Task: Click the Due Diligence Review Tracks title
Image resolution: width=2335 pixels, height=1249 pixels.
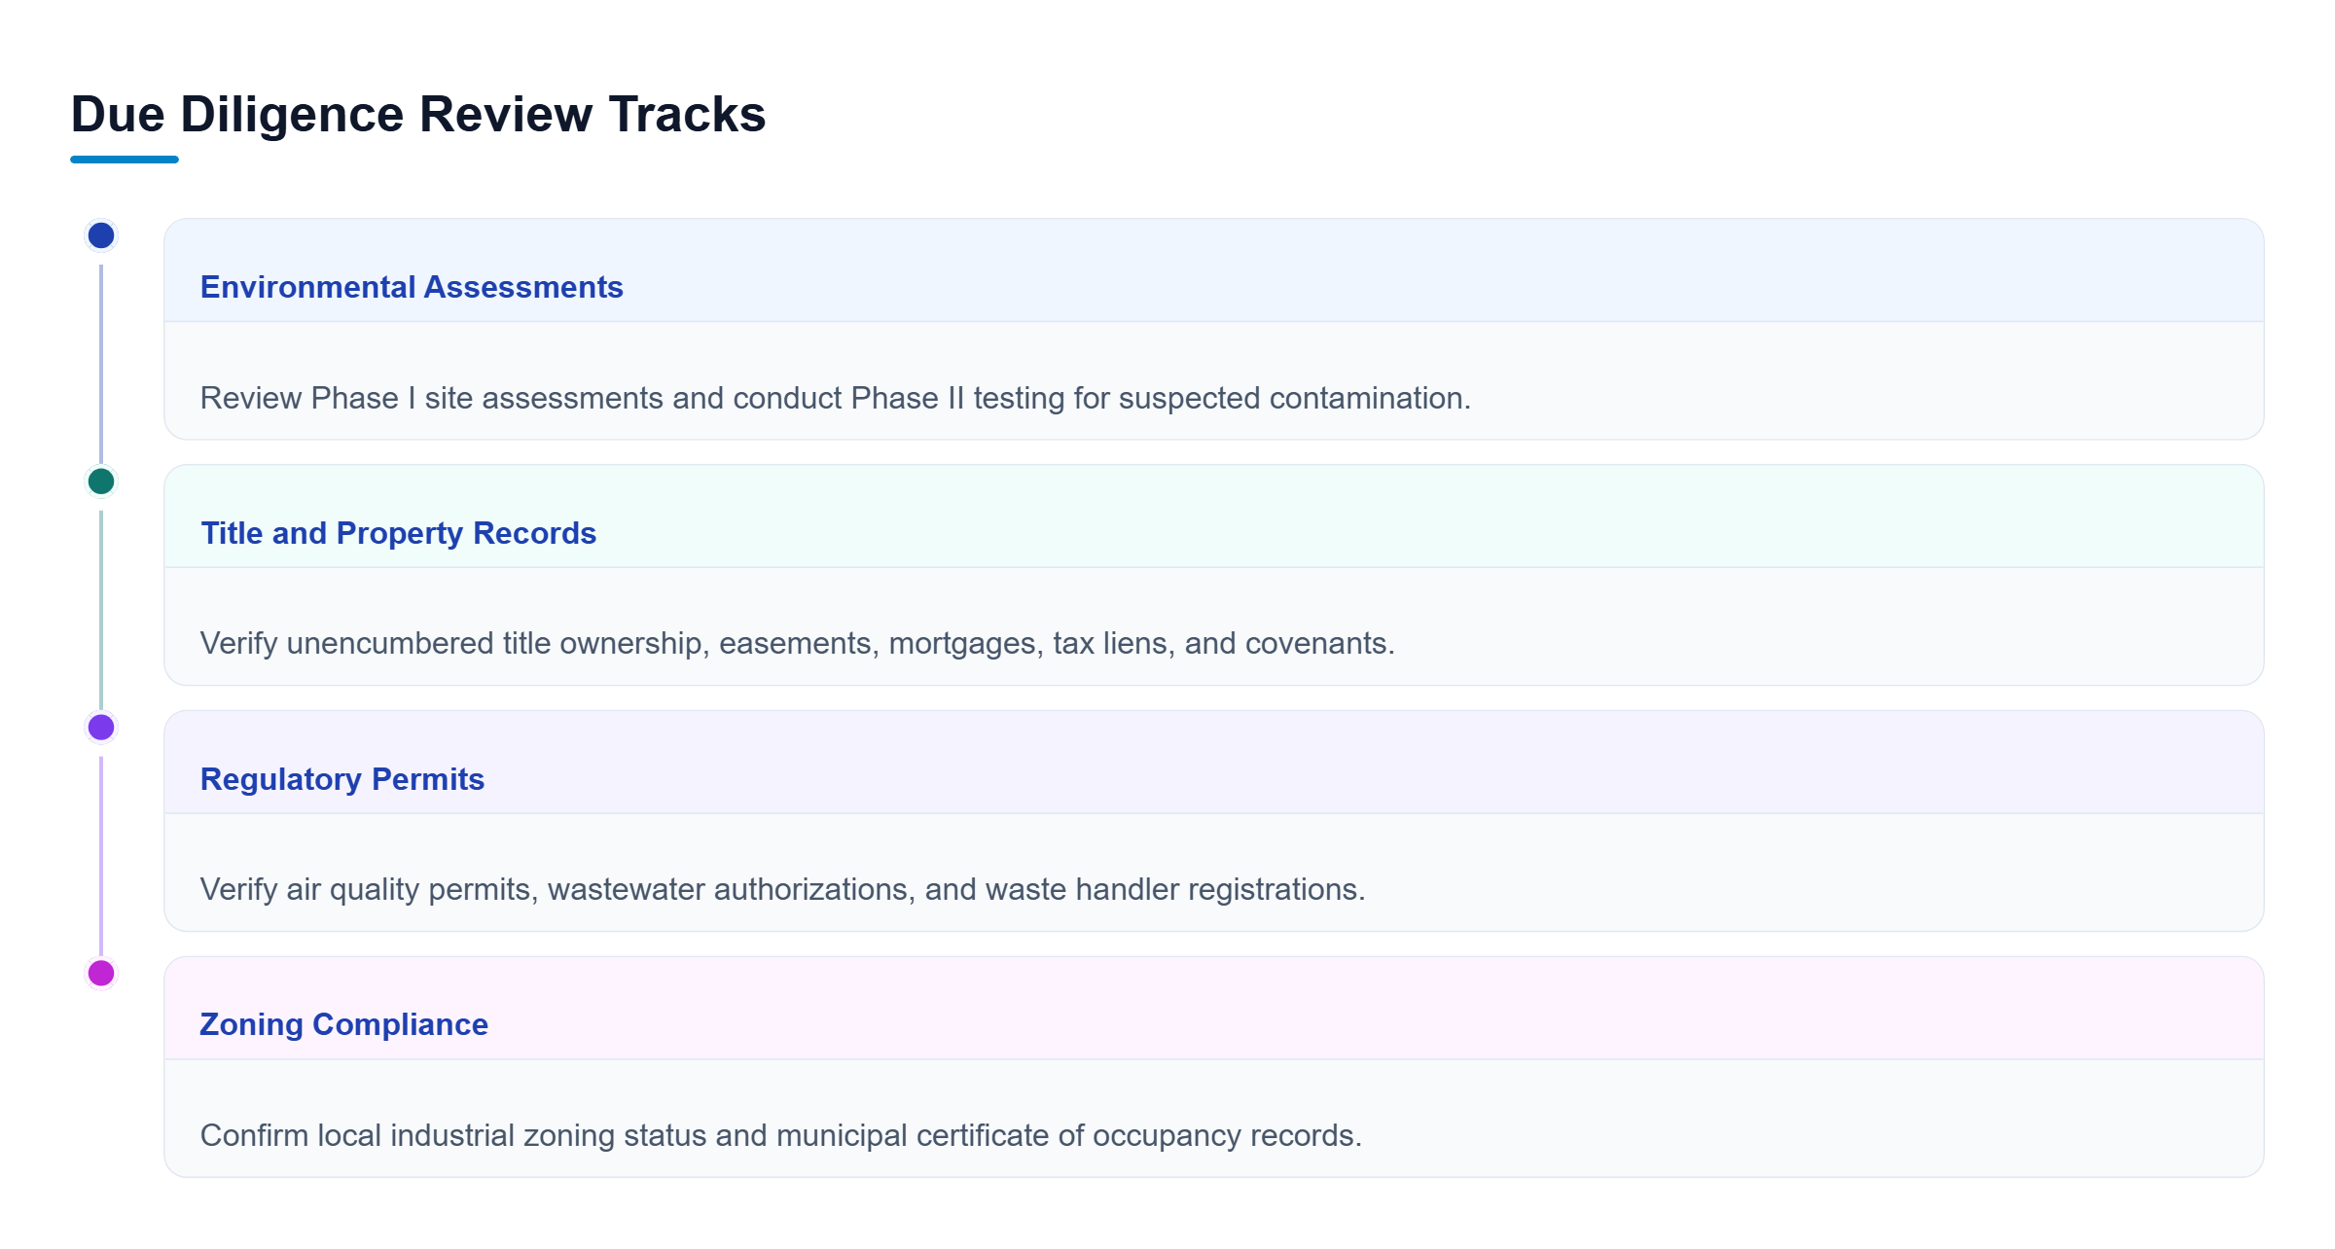Action: (418, 114)
